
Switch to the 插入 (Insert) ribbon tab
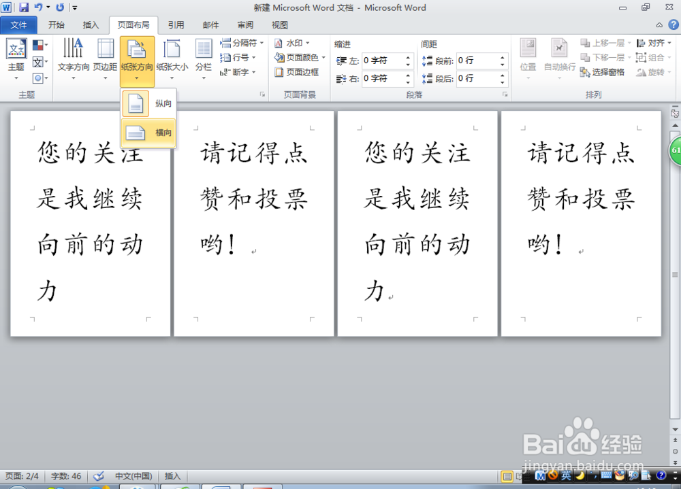(91, 24)
